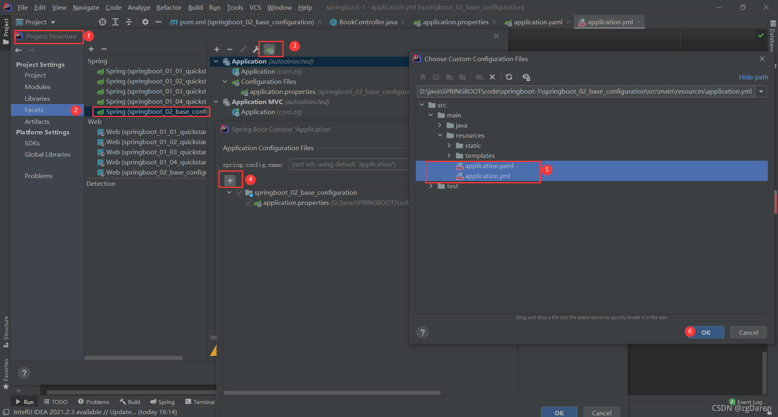Expand the java folder in file tree
This screenshot has width=778, height=417.
tap(440, 125)
